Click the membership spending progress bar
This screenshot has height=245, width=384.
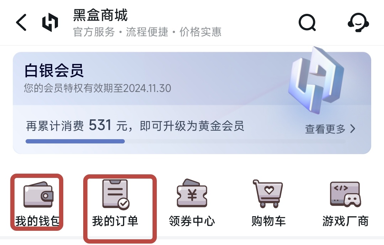185,141
